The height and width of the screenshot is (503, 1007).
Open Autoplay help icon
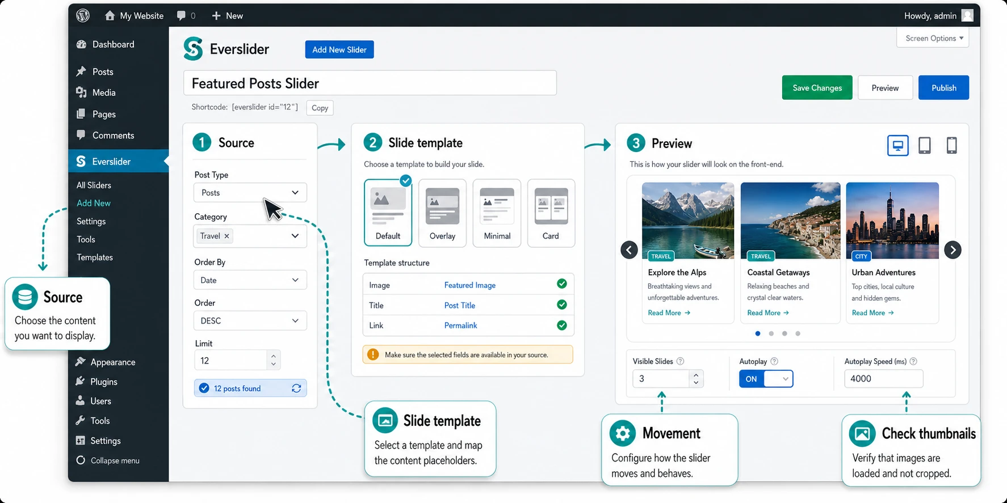point(774,361)
